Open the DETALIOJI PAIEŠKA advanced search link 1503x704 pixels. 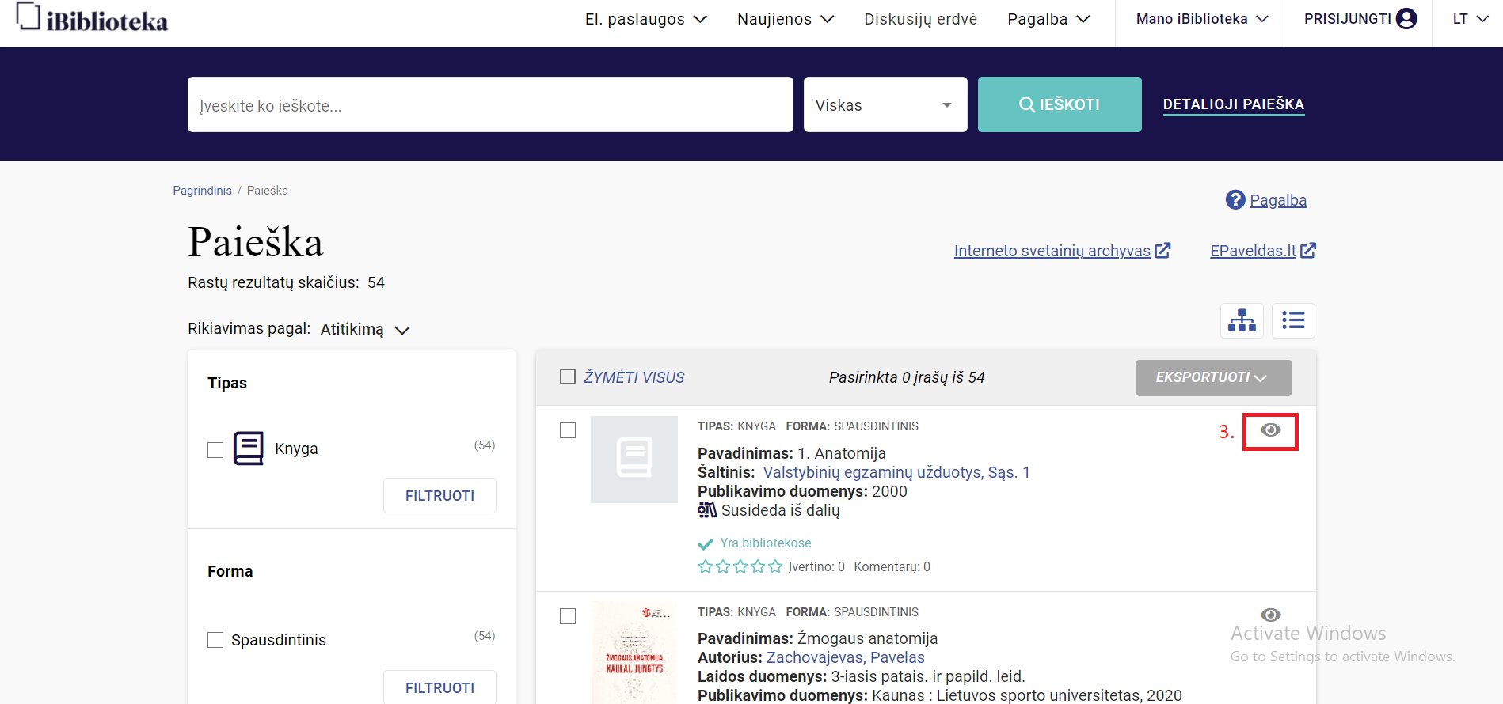pyautogui.click(x=1233, y=104)
